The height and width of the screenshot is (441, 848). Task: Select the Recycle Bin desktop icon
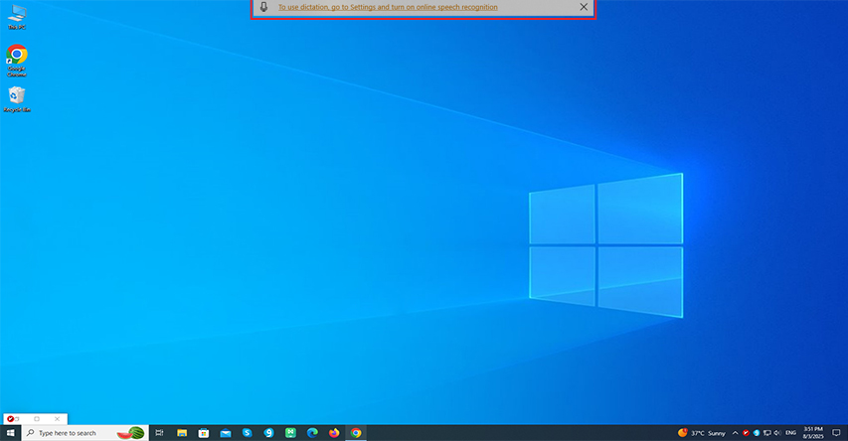pyautogui.click(x=17, y=99)
